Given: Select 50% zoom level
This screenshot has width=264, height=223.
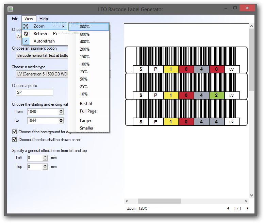Looking at the screenshot, I should click(88, 79).
